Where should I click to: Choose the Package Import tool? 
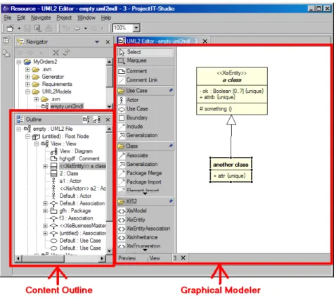tap(146, 182)
